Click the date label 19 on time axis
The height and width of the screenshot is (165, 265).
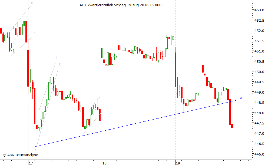(x=178, y=163)
